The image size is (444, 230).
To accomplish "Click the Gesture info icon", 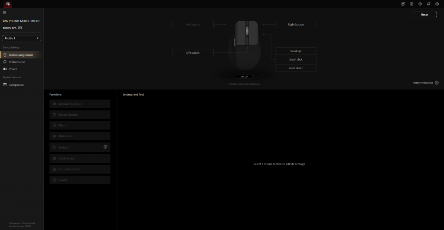I will tap(105, 147).
